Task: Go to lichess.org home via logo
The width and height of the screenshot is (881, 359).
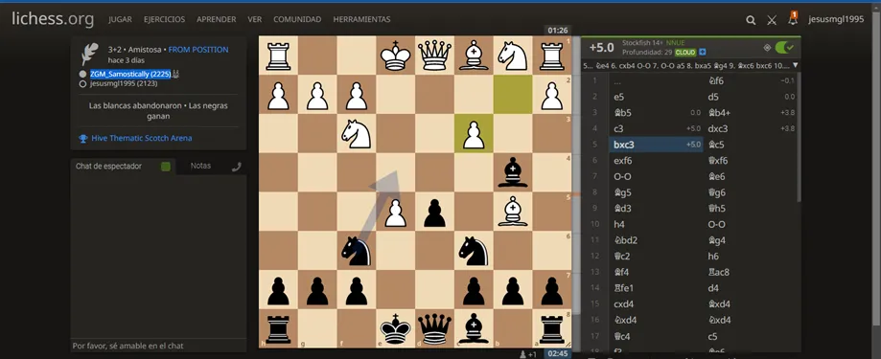Action: tap(53, 20)
